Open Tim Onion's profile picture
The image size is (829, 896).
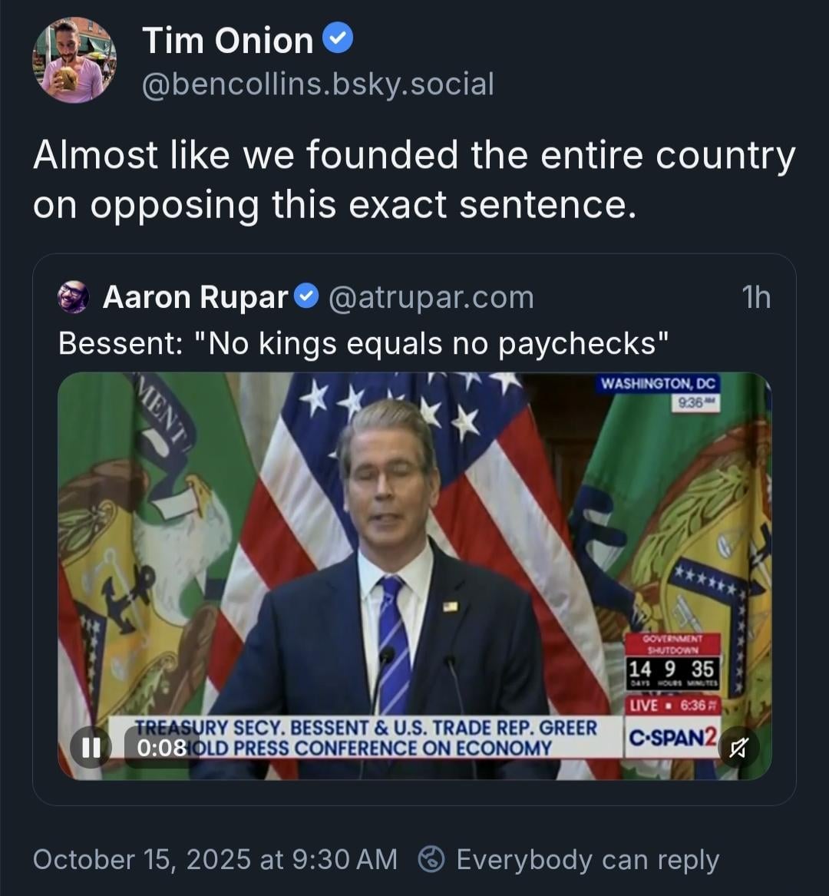pos(74,61)
